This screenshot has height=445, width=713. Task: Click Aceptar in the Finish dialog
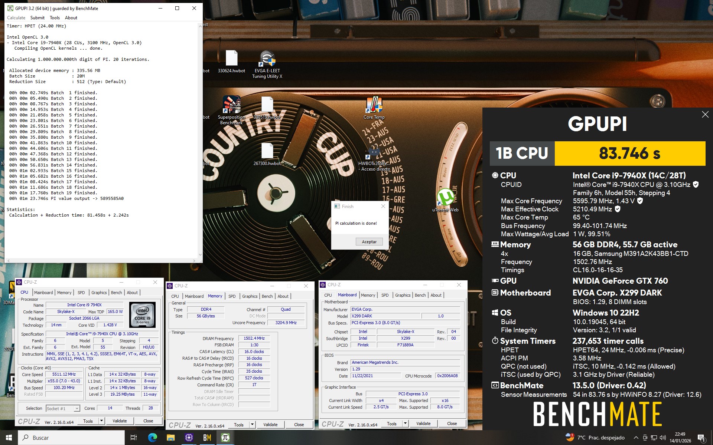[x=369, y=242]
